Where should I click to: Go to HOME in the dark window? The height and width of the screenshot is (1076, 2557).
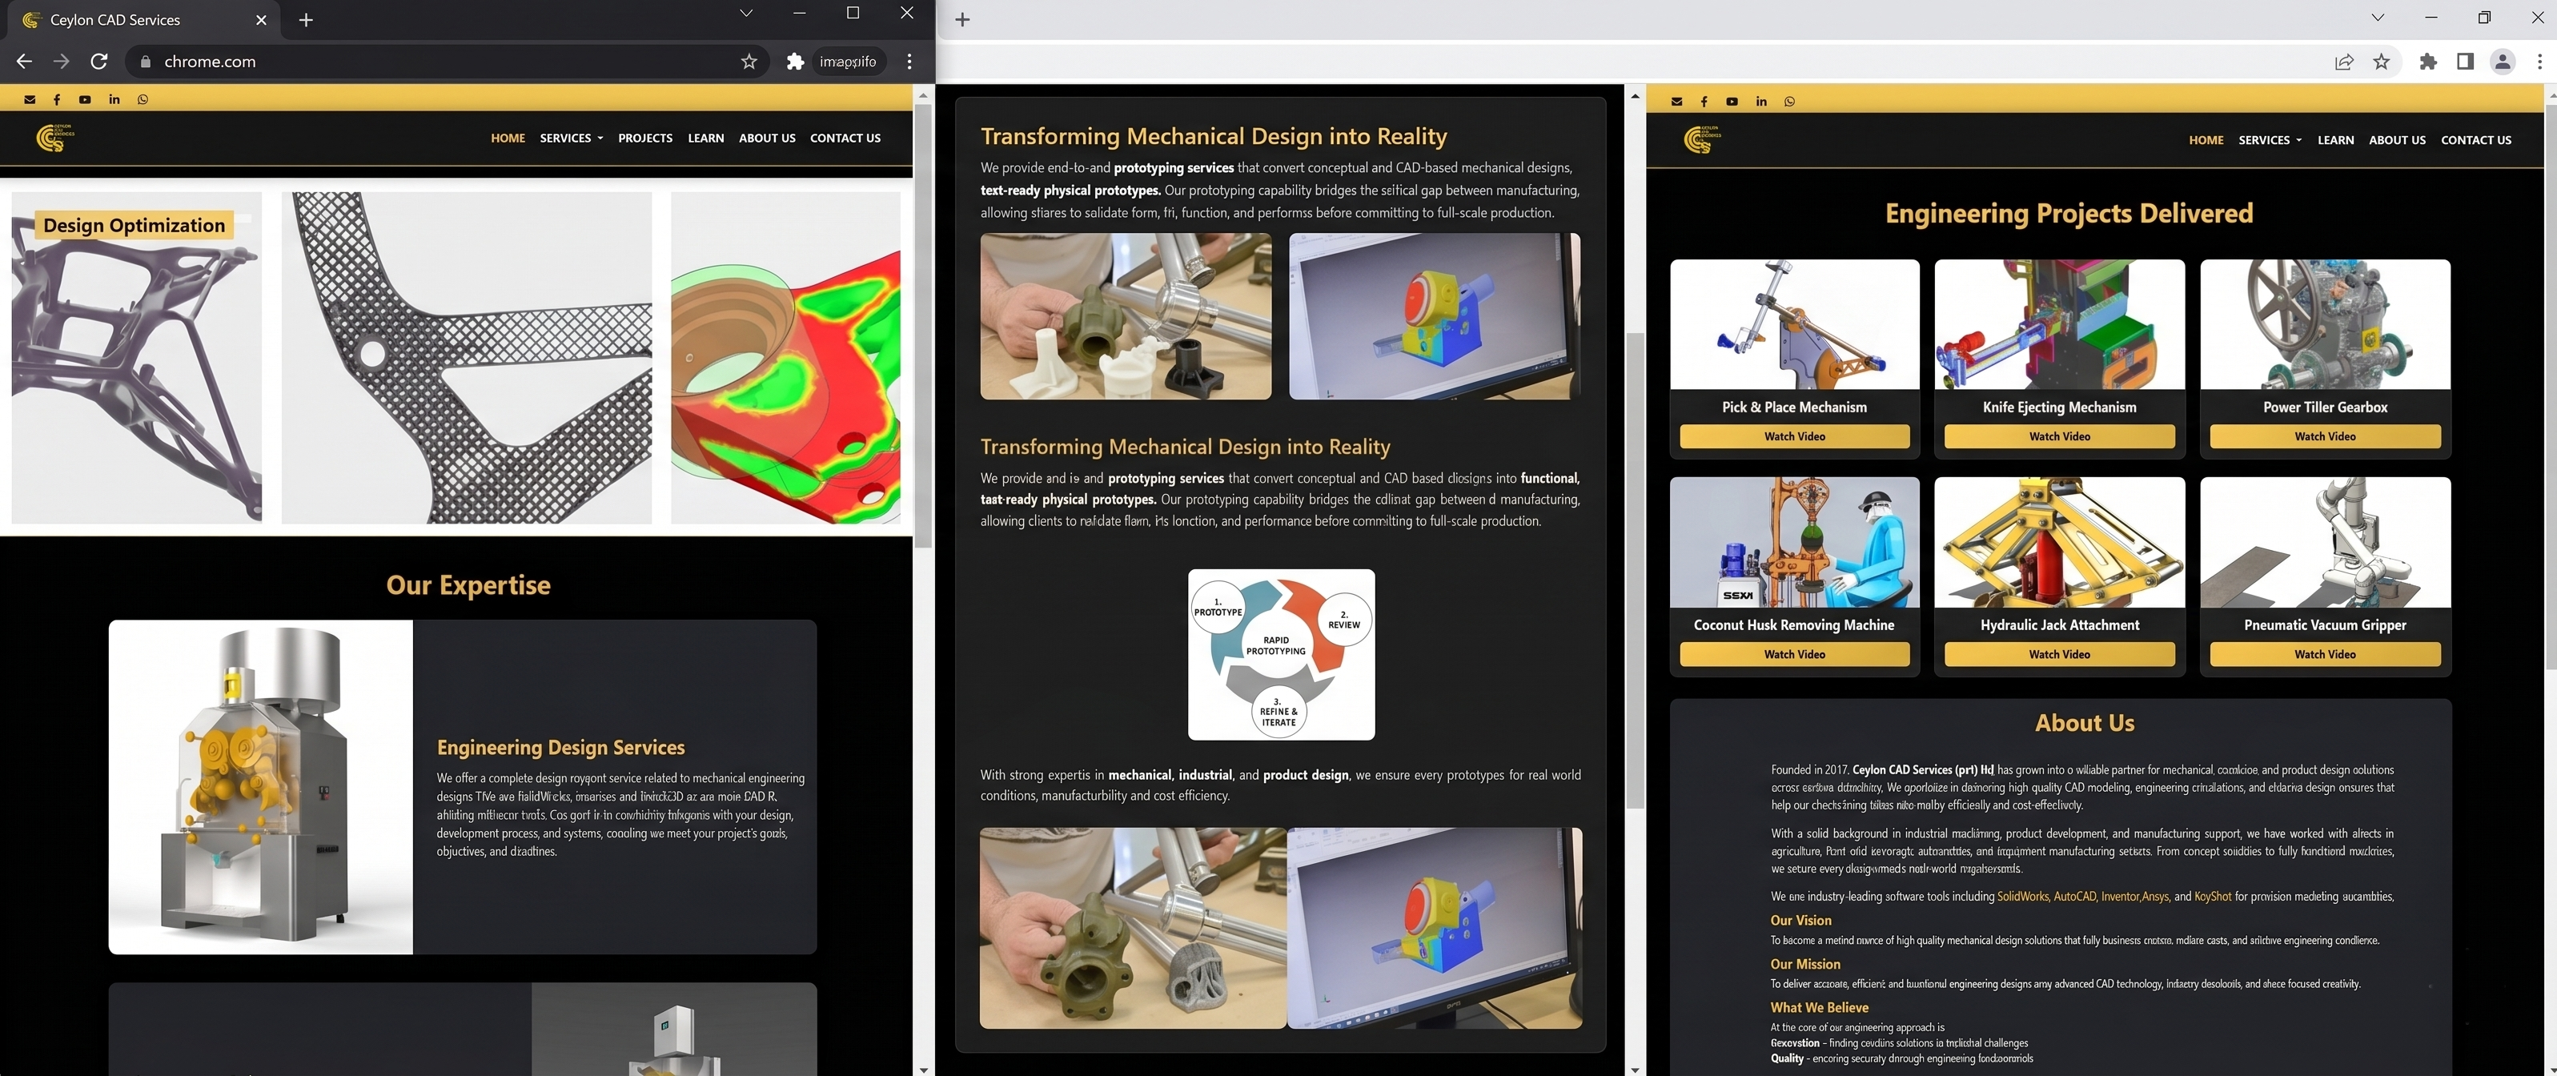(508, 138)
